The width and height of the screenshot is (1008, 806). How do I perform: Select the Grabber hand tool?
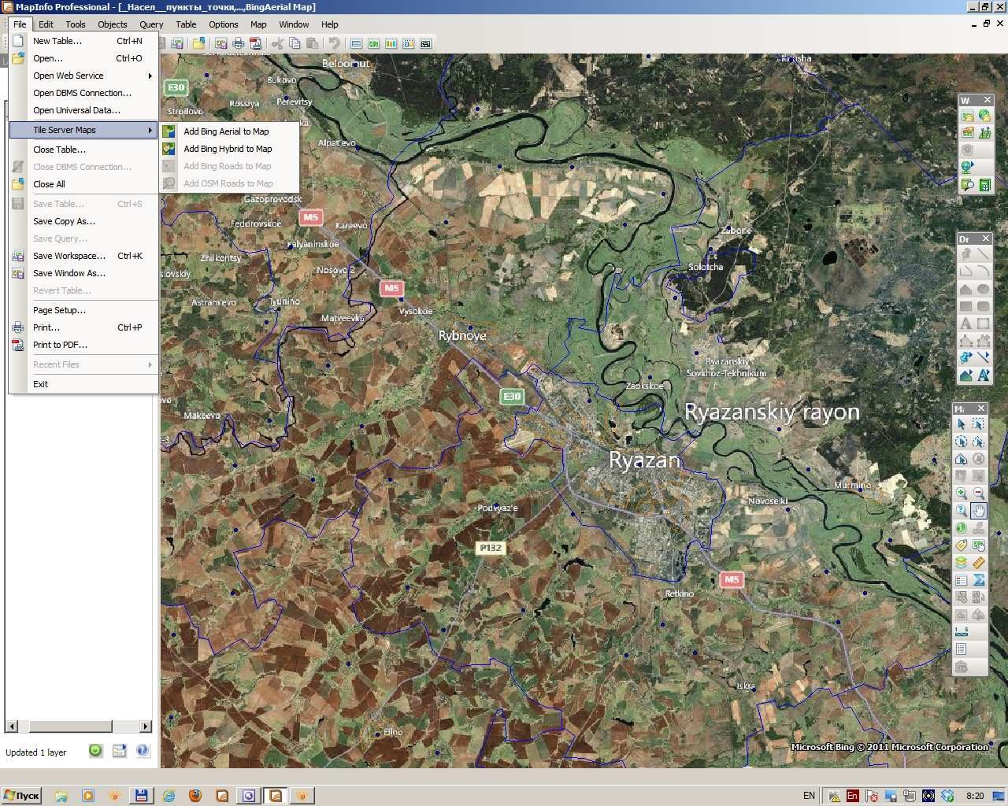tap(978, 510)
